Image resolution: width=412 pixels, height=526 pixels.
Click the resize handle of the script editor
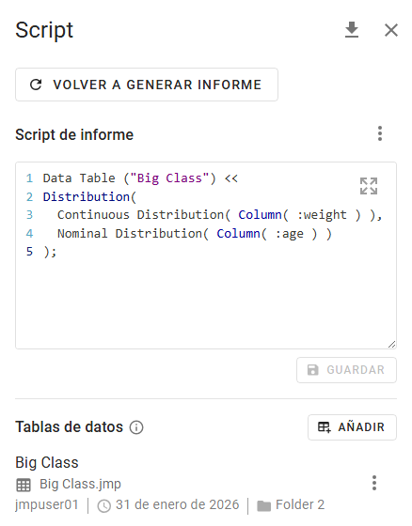point(392,344)
